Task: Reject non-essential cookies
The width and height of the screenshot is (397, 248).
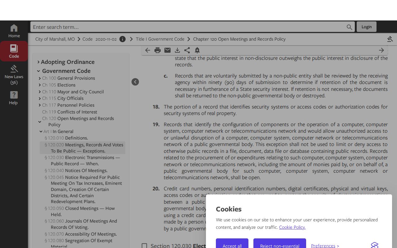Action: click(280, 244)
